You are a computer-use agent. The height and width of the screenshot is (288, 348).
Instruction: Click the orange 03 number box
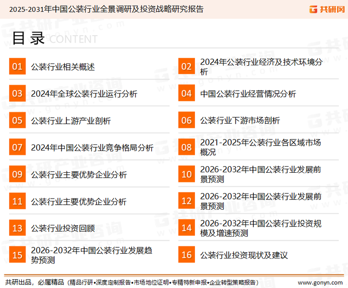[x=17, y=93]
